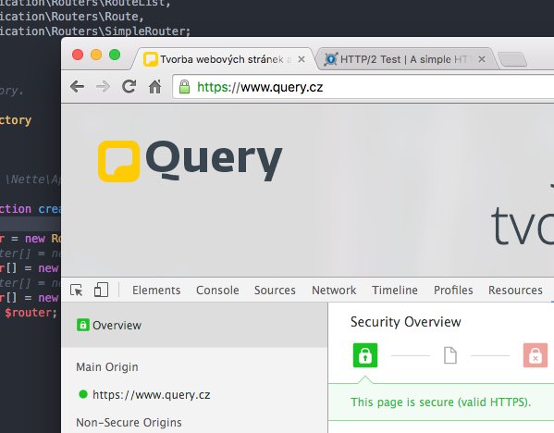Close the HTTP/2 Test tab

[482, 59]
